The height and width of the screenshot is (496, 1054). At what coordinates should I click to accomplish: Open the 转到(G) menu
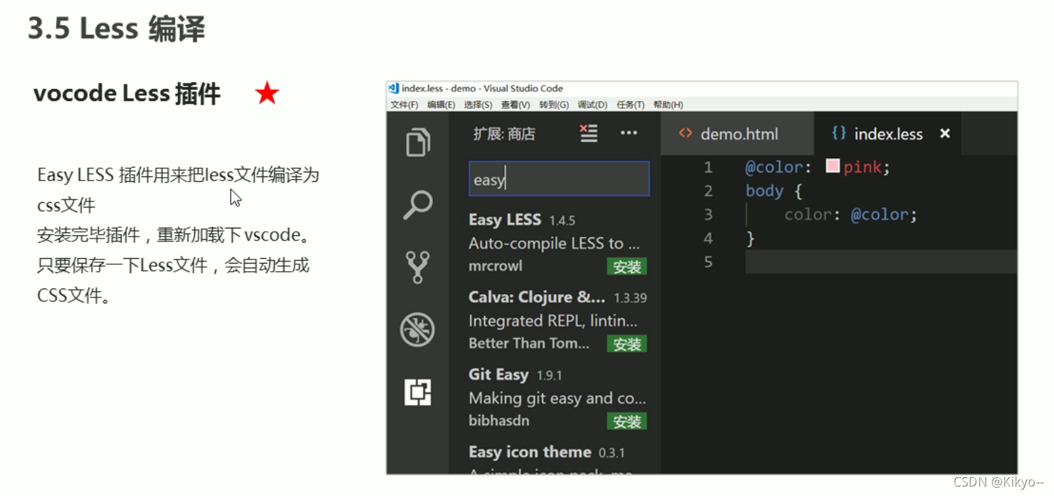pyautogui.click(x=554, y=105)
